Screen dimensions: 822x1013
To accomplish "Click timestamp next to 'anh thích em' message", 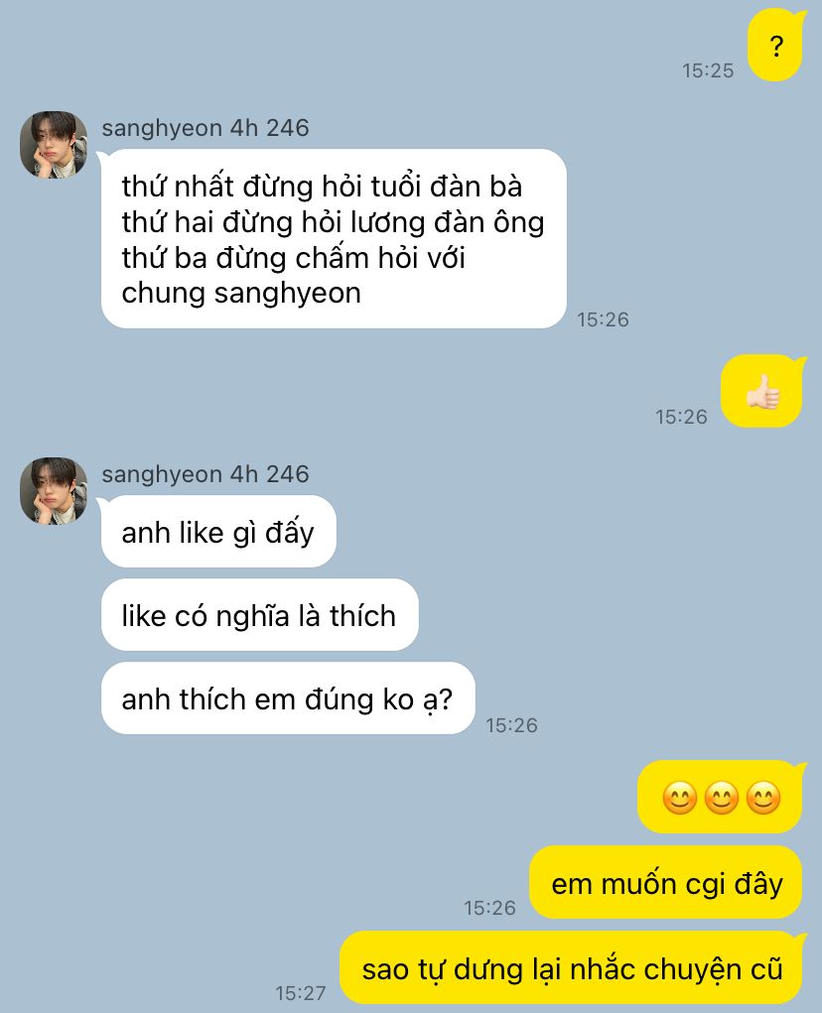I will coord(512,725).
